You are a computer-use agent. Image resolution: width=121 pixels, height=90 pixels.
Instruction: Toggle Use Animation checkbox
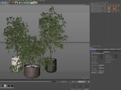pos(99,61)
